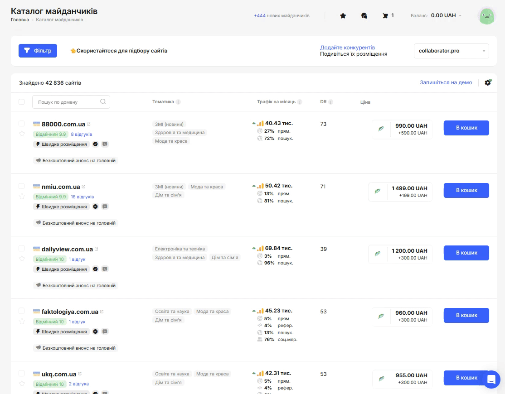The image size is (505, 394).
Task: Click Запишіться на демо link
Action: click(446, 83)
